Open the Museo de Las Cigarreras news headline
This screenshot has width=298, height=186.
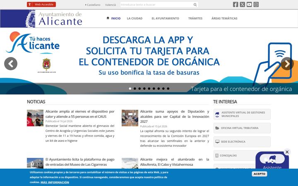tap(80, 162)
